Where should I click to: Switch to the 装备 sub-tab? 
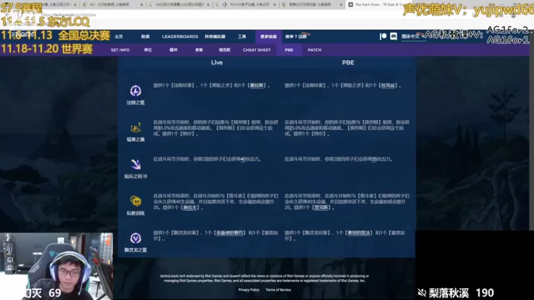click(x=199, y=50)
